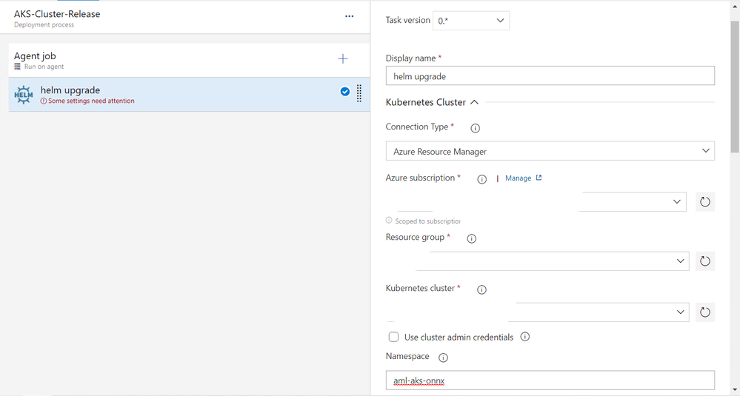Click the Azure subscription info icon
This screenshot has height=396, width=740.
(x=481, y=179)
